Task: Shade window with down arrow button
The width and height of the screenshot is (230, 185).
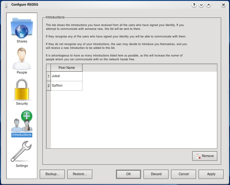Action: (x=201, y=5)
